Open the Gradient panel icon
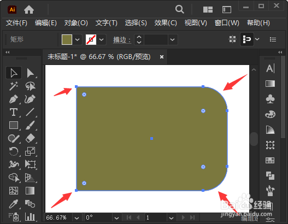The height and width of the screenshot is (224, 288). pos(270,84)
